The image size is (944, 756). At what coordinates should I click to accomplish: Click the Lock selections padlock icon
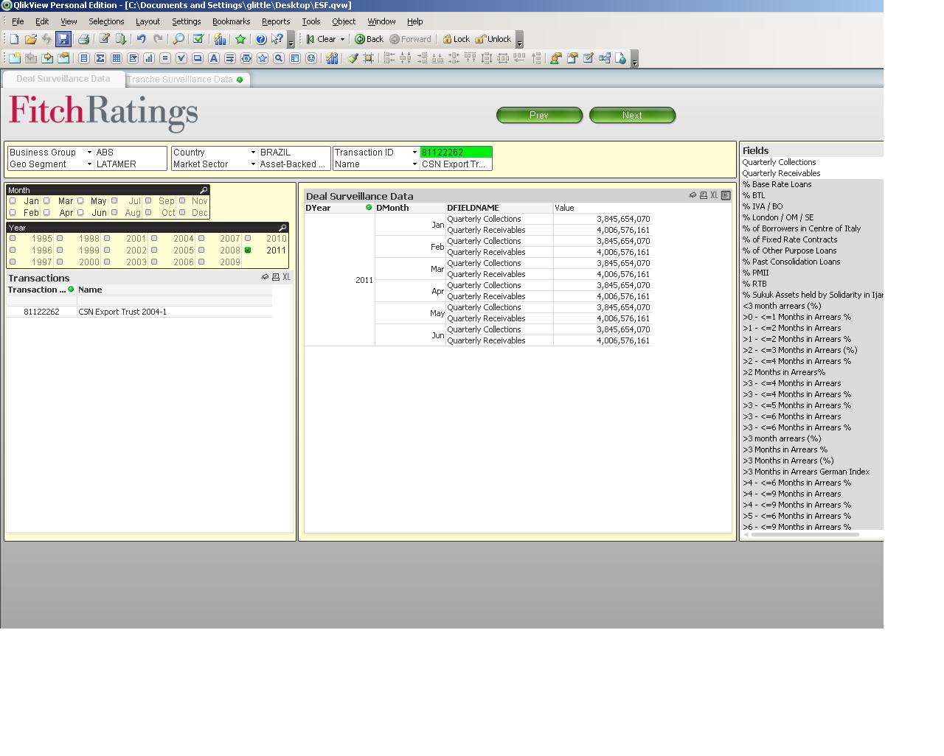pyautogui.click(x=456, y=39)
